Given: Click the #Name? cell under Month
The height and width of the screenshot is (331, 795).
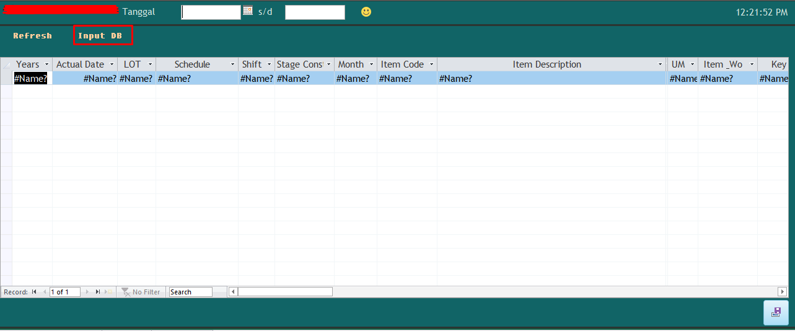Looking at the screenshot, I should click(x=356, y=78).
